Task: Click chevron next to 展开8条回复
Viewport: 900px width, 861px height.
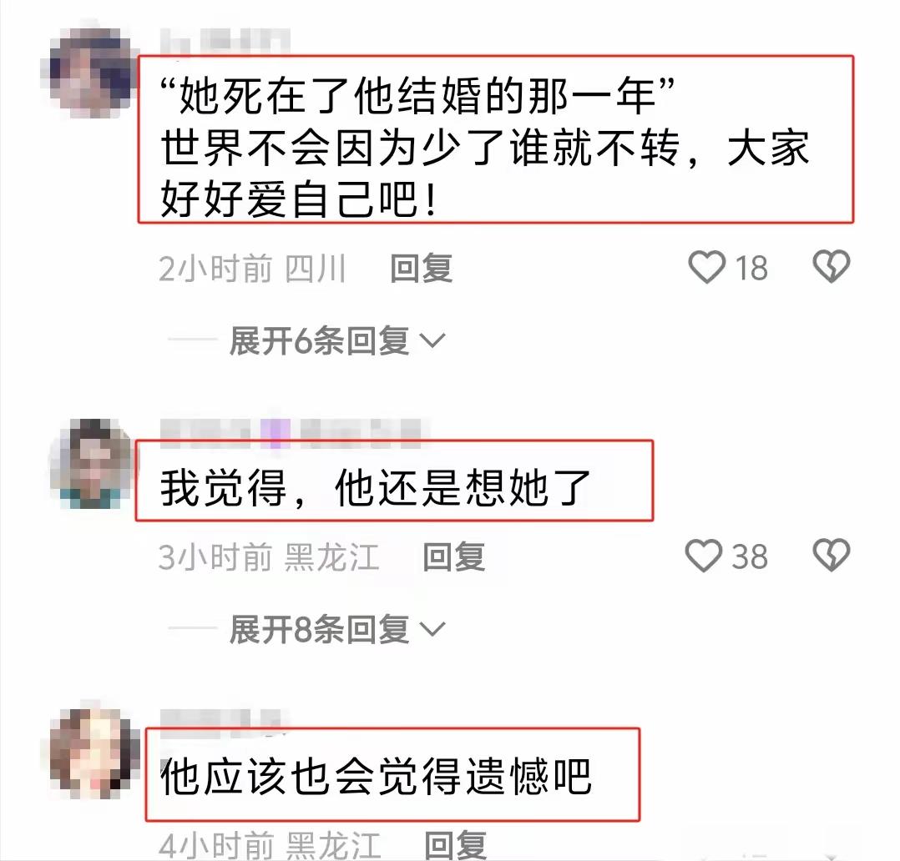Action: 432,629
